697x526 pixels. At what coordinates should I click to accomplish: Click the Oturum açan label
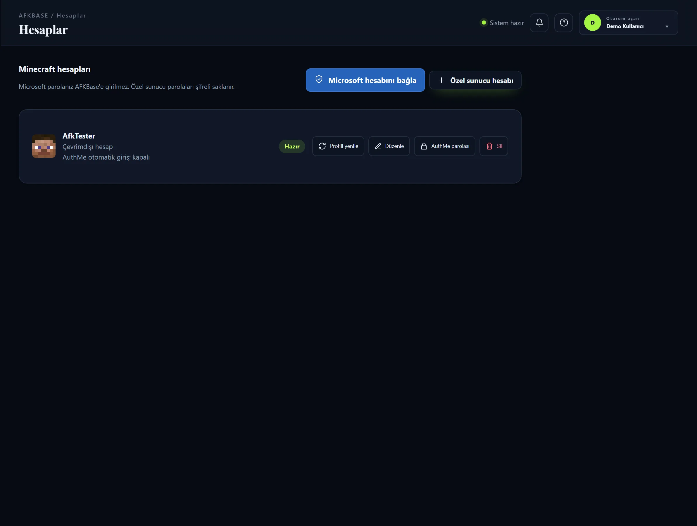(x=622, y=19)
